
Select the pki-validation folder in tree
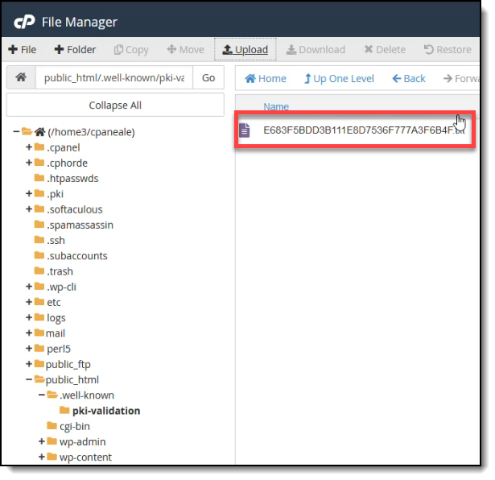(x=105, y=411)
